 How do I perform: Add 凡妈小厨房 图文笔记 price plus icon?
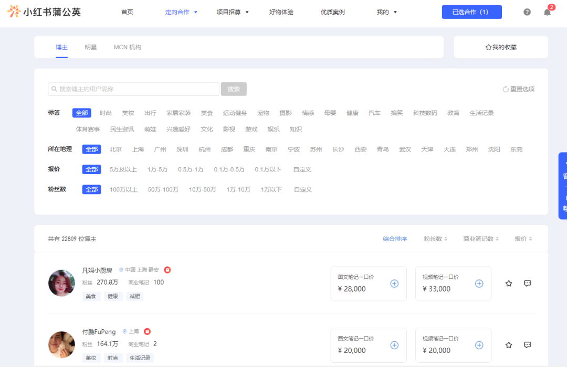(394, 284)
